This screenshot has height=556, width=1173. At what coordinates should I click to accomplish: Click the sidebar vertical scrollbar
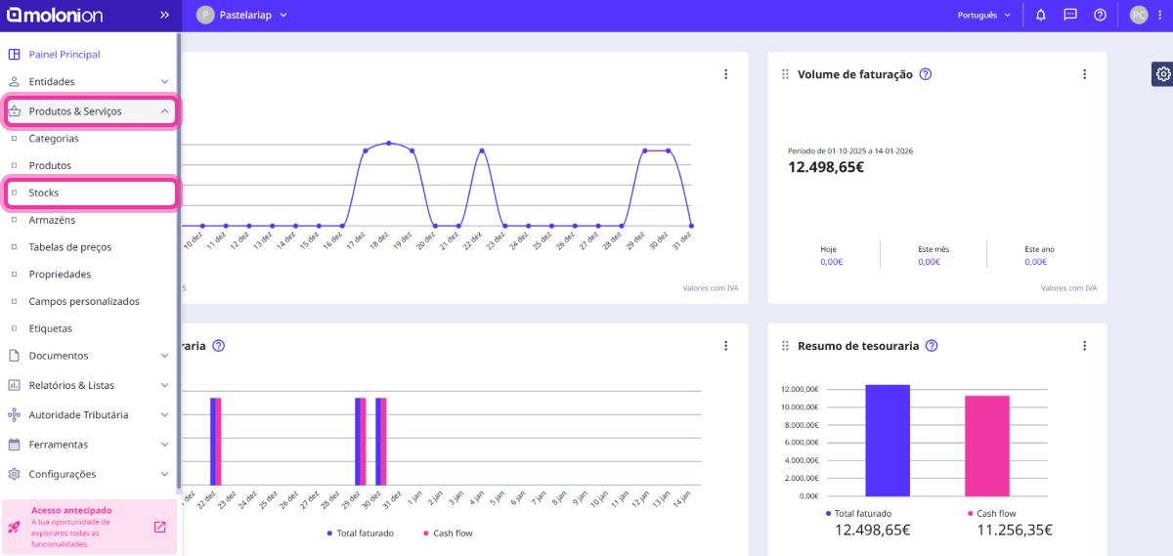click(x=178, y=264)
